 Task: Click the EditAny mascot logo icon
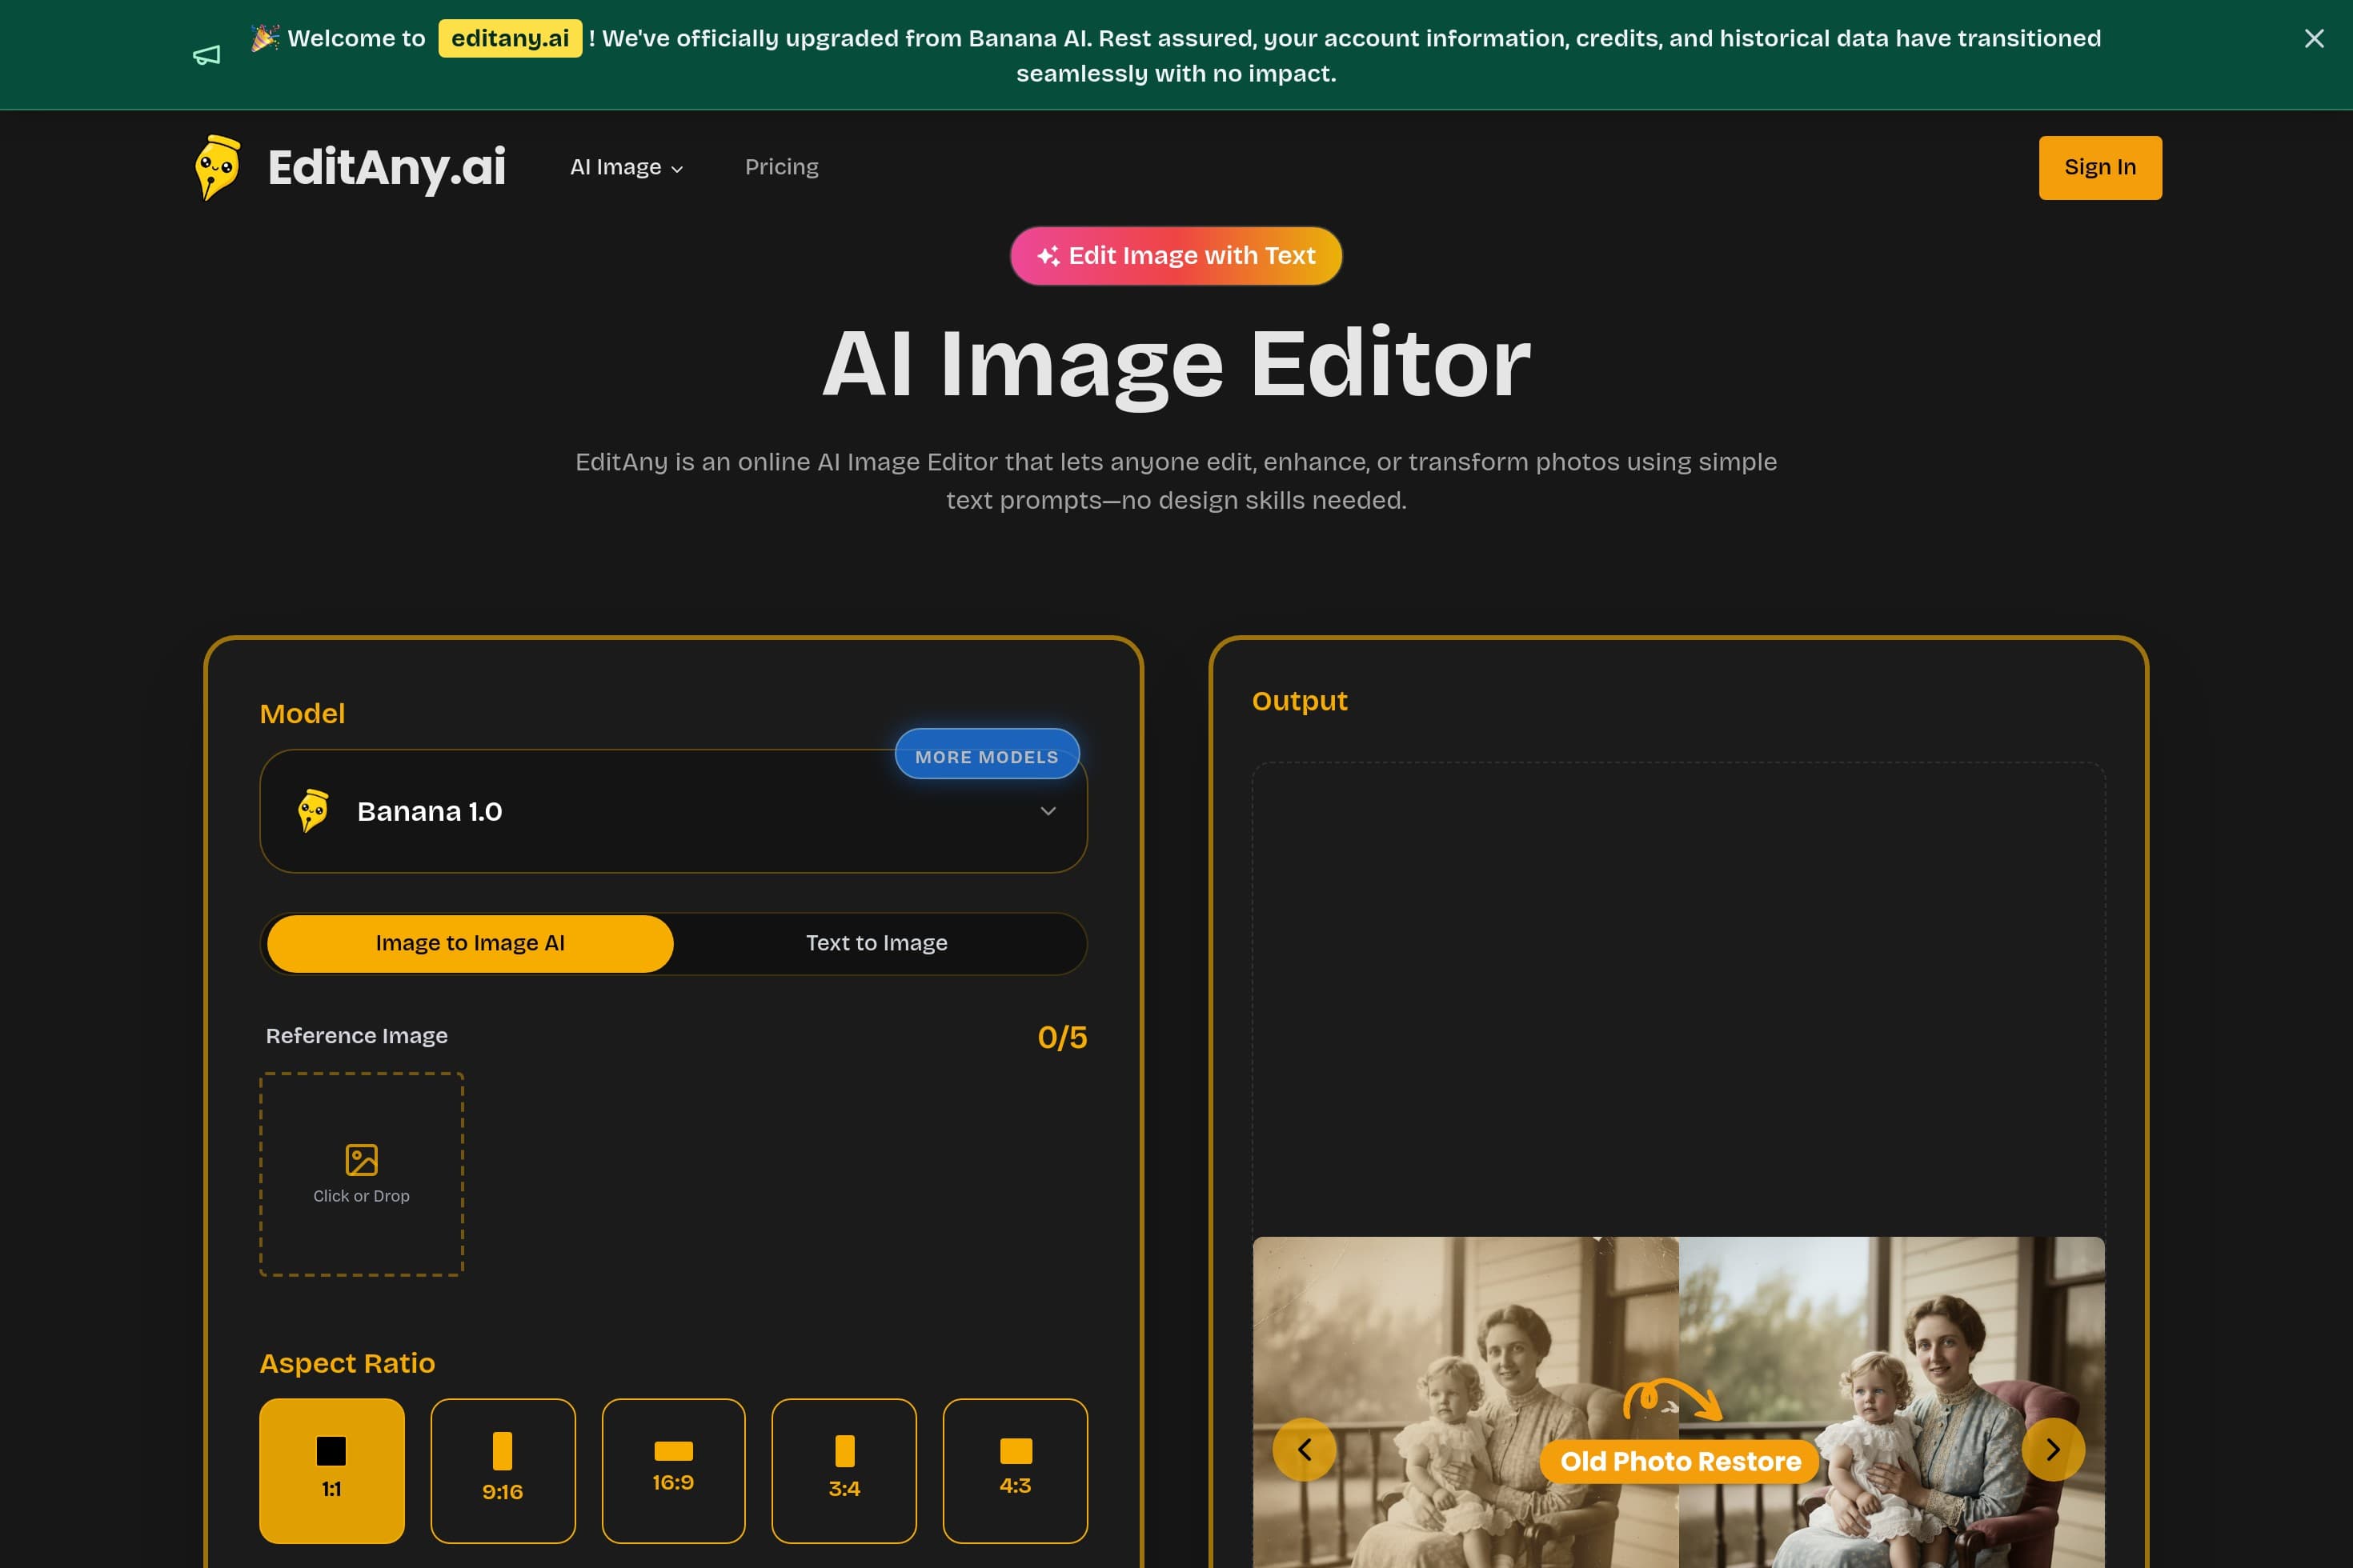pos(218,167)
